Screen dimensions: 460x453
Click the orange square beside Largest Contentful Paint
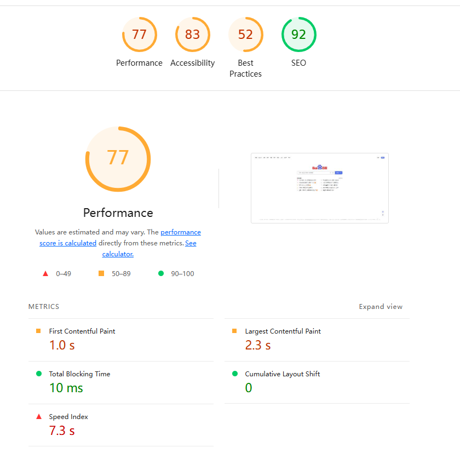pos(234,331)
